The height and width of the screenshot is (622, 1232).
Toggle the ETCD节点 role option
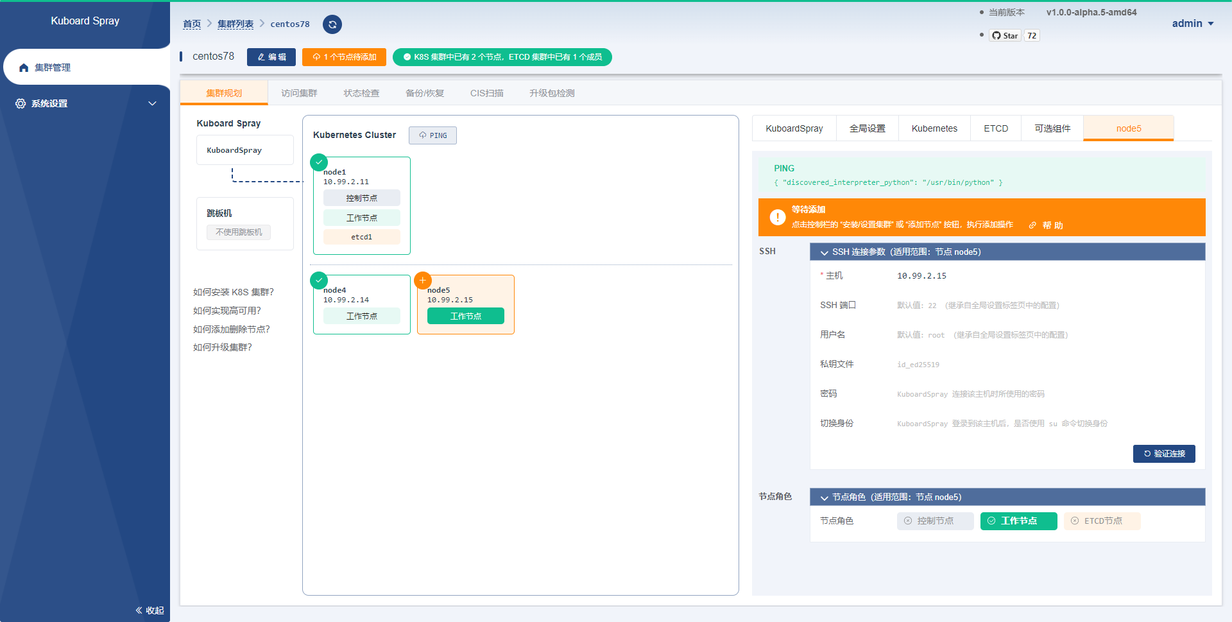(1102, 521)
